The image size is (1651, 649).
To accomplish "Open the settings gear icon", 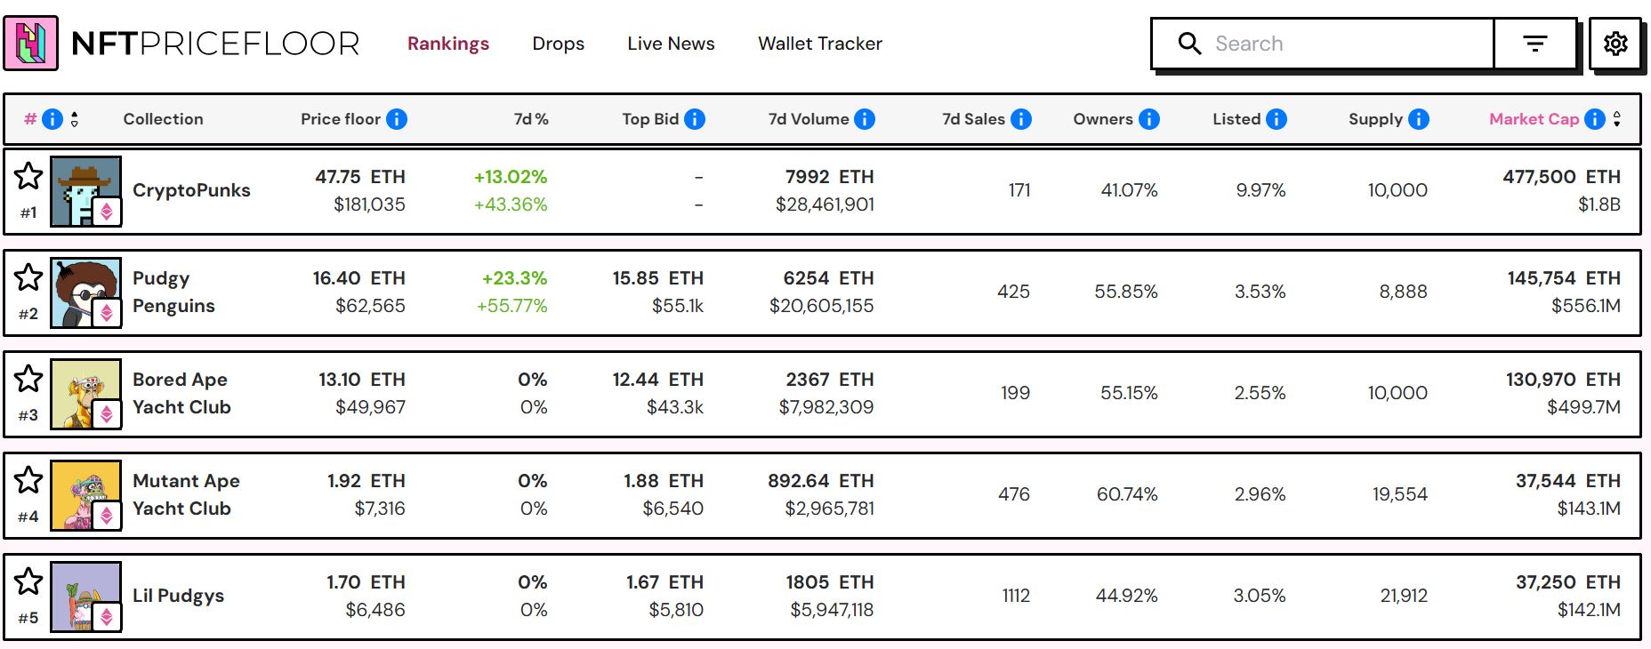I will point(1615,44).
